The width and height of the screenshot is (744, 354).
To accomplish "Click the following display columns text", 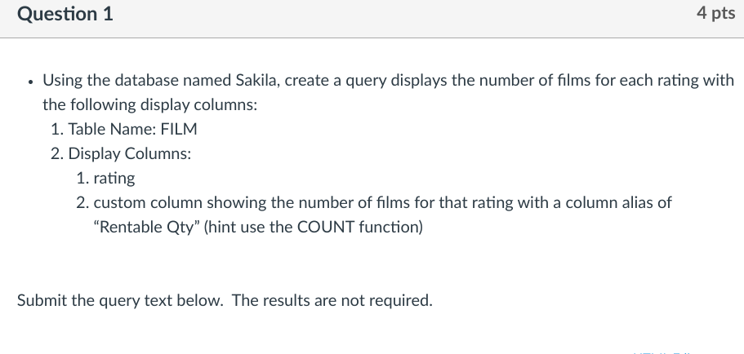I will (150, 104).
